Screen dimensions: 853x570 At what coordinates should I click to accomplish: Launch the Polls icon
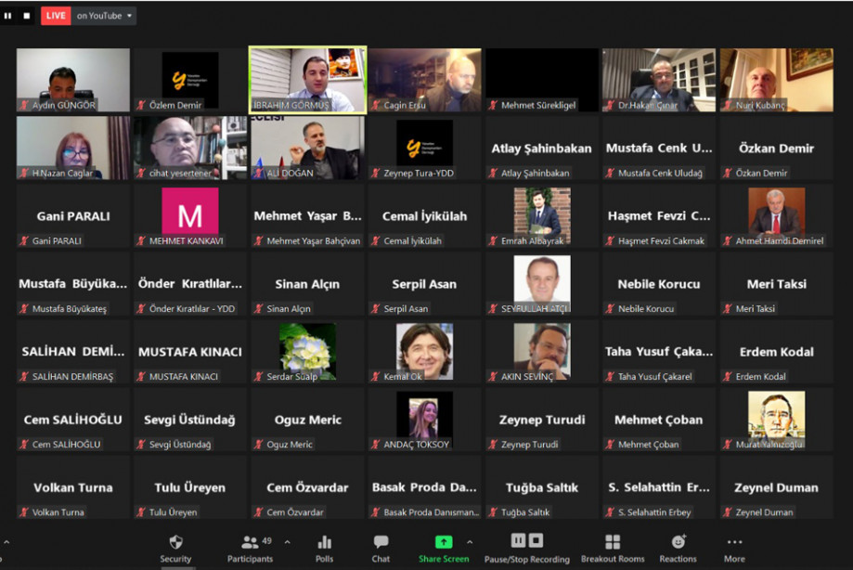(324, 546)
